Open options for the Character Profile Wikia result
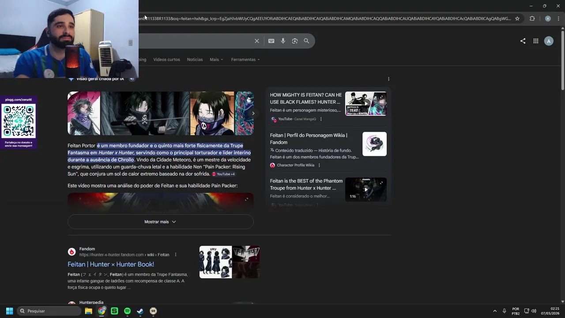The height and width of the screenshot is (318, 565). coord(319,165)
